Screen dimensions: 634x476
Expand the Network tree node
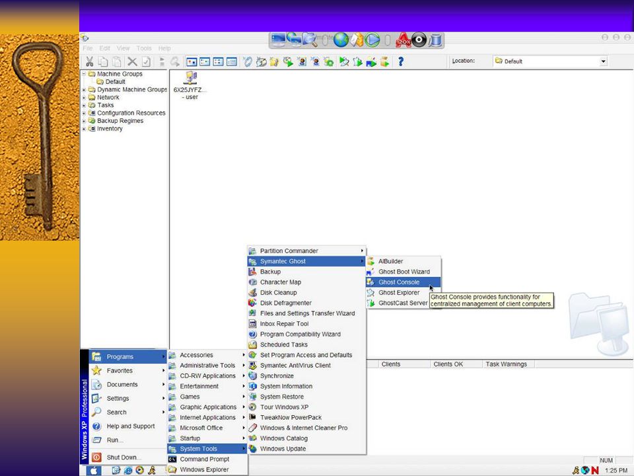(84, 97)
